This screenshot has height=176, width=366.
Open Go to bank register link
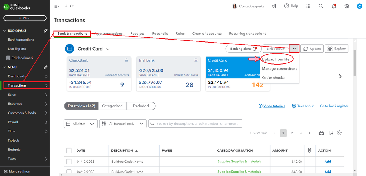[334, 106]
